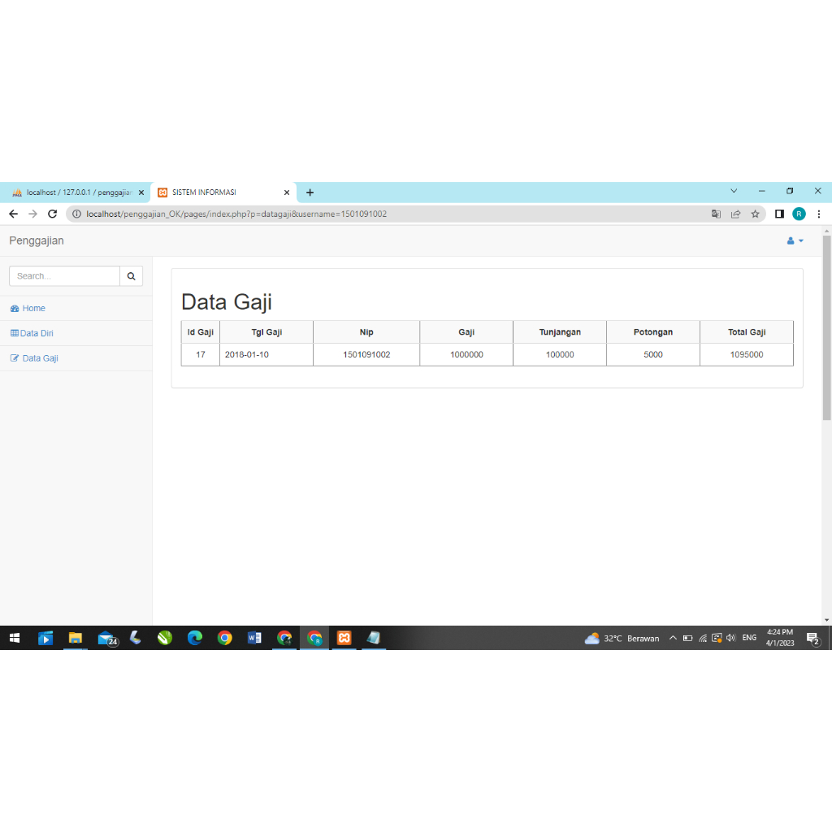Click the search magnifier button in sidebar
This screenshot has width=832, height=832.
[x=131, y=276]
